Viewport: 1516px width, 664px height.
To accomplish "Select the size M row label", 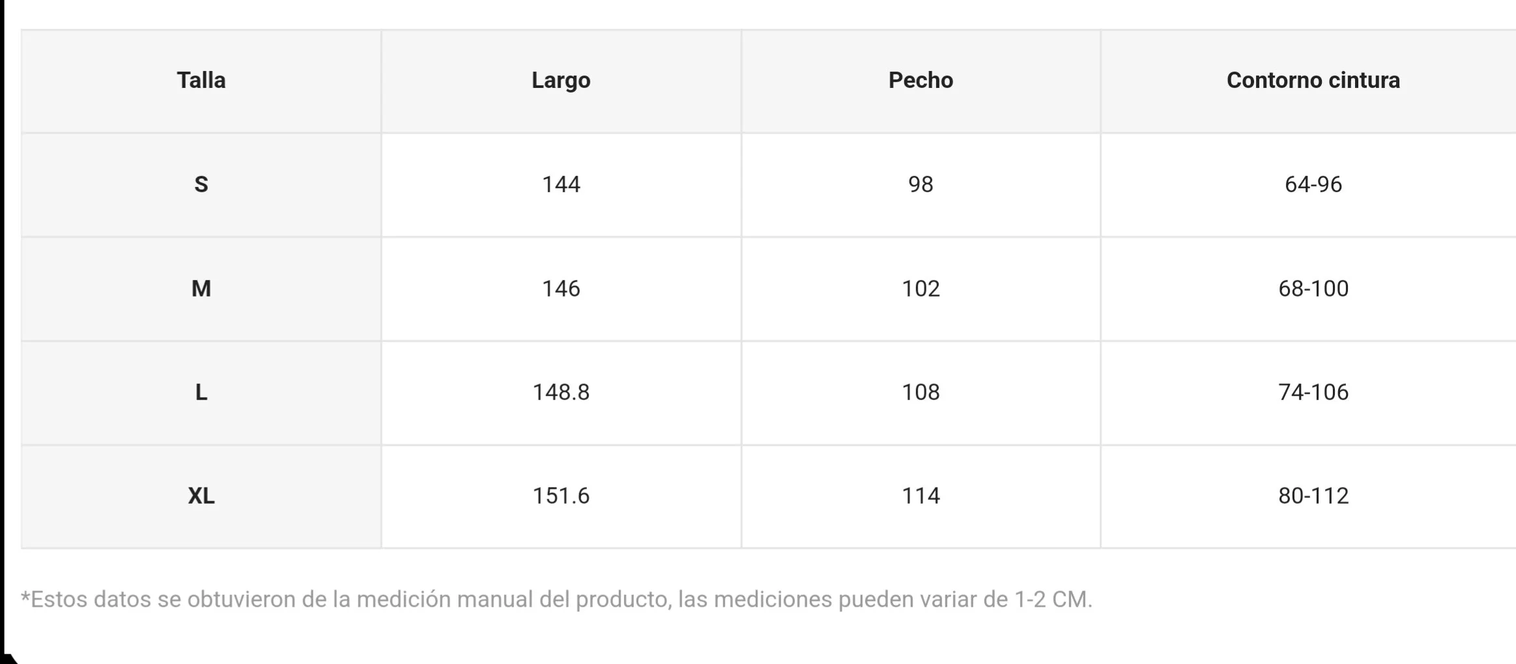I will [201, 288].
